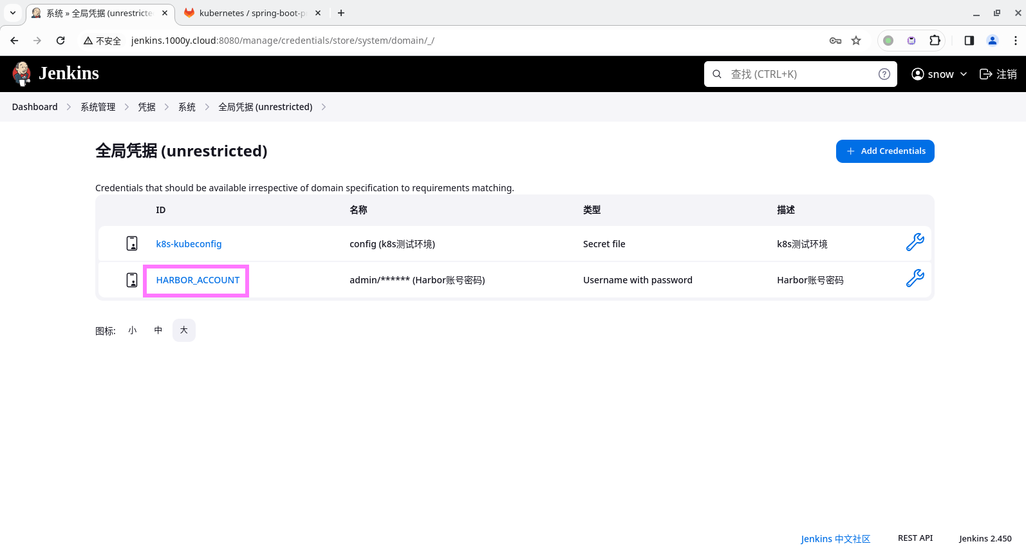Log out via 注销 button
The width and height of the screenshot is (1026, 555).
(x=998, y=74)
